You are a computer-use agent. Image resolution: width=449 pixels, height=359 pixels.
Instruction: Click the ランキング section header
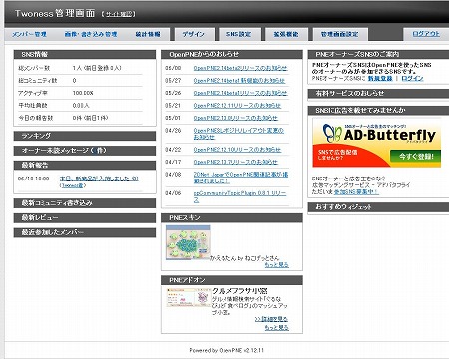(x=85, y=136)
